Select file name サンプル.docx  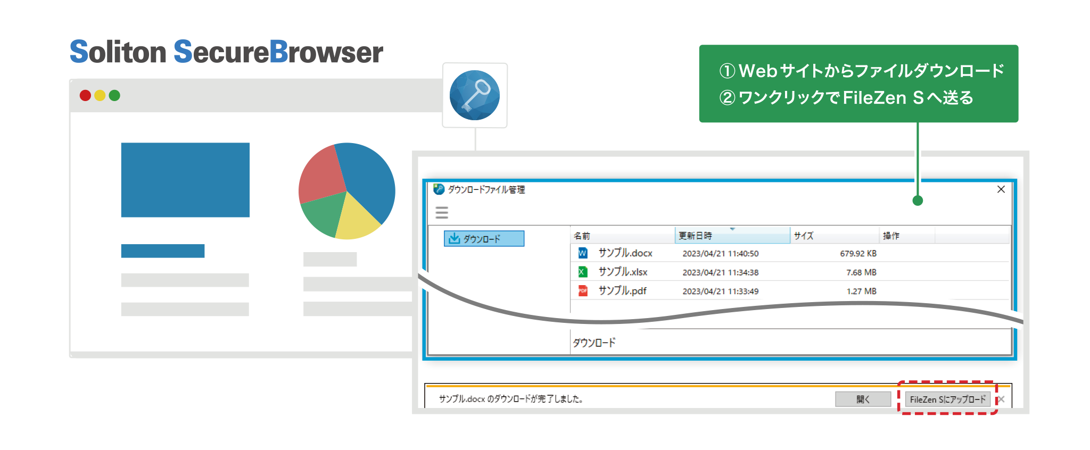point(625,253)
